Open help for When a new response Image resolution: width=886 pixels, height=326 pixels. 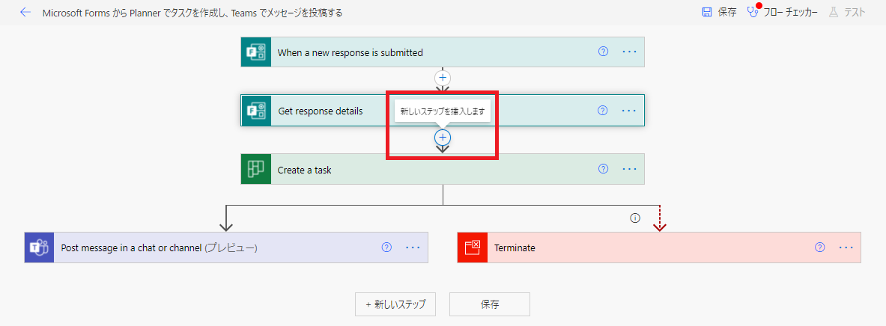point(603,52)
